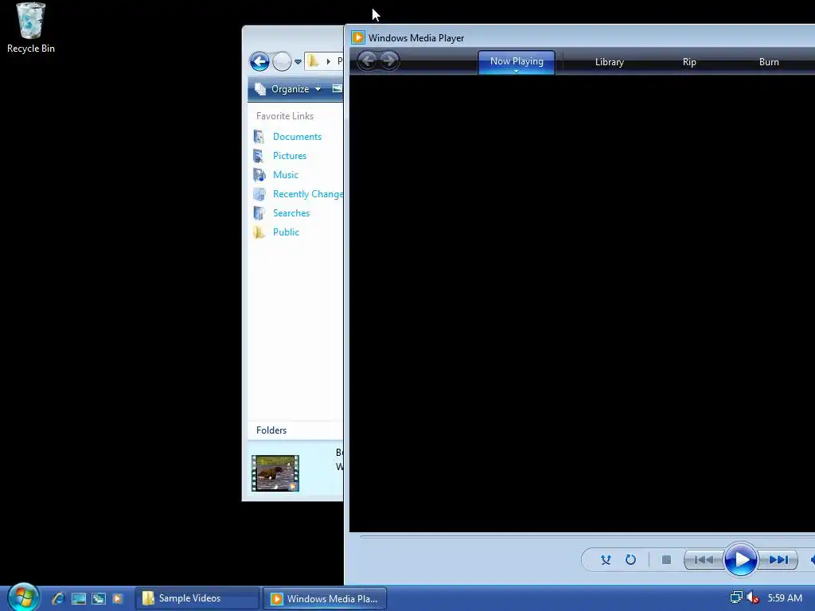Image resolution: width=815 pixels, height=611 pixels.
Task: Turn shuffle on in Media Player
Action: point(606,559)
